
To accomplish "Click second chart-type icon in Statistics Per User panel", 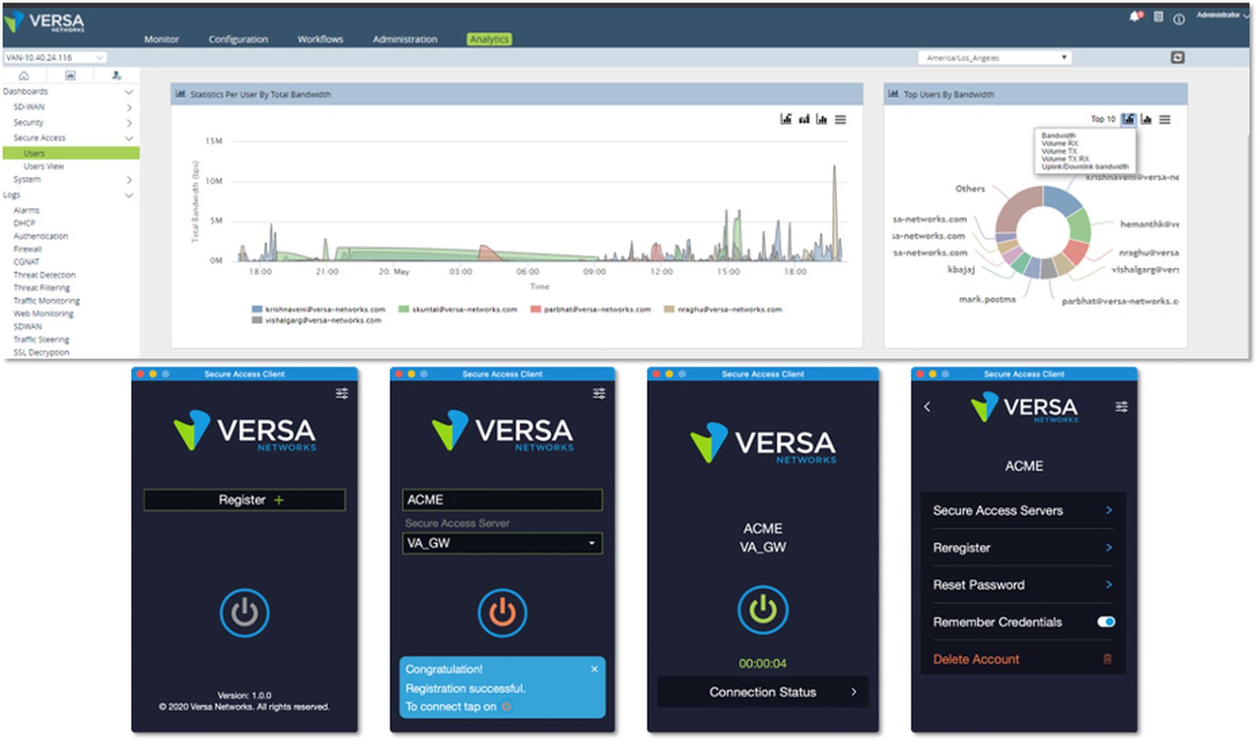I will (x=804, y=119).
